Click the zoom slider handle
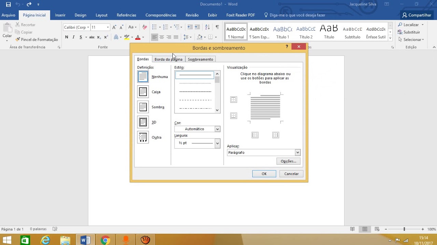 pyautogui.click(x=404, y=229)
